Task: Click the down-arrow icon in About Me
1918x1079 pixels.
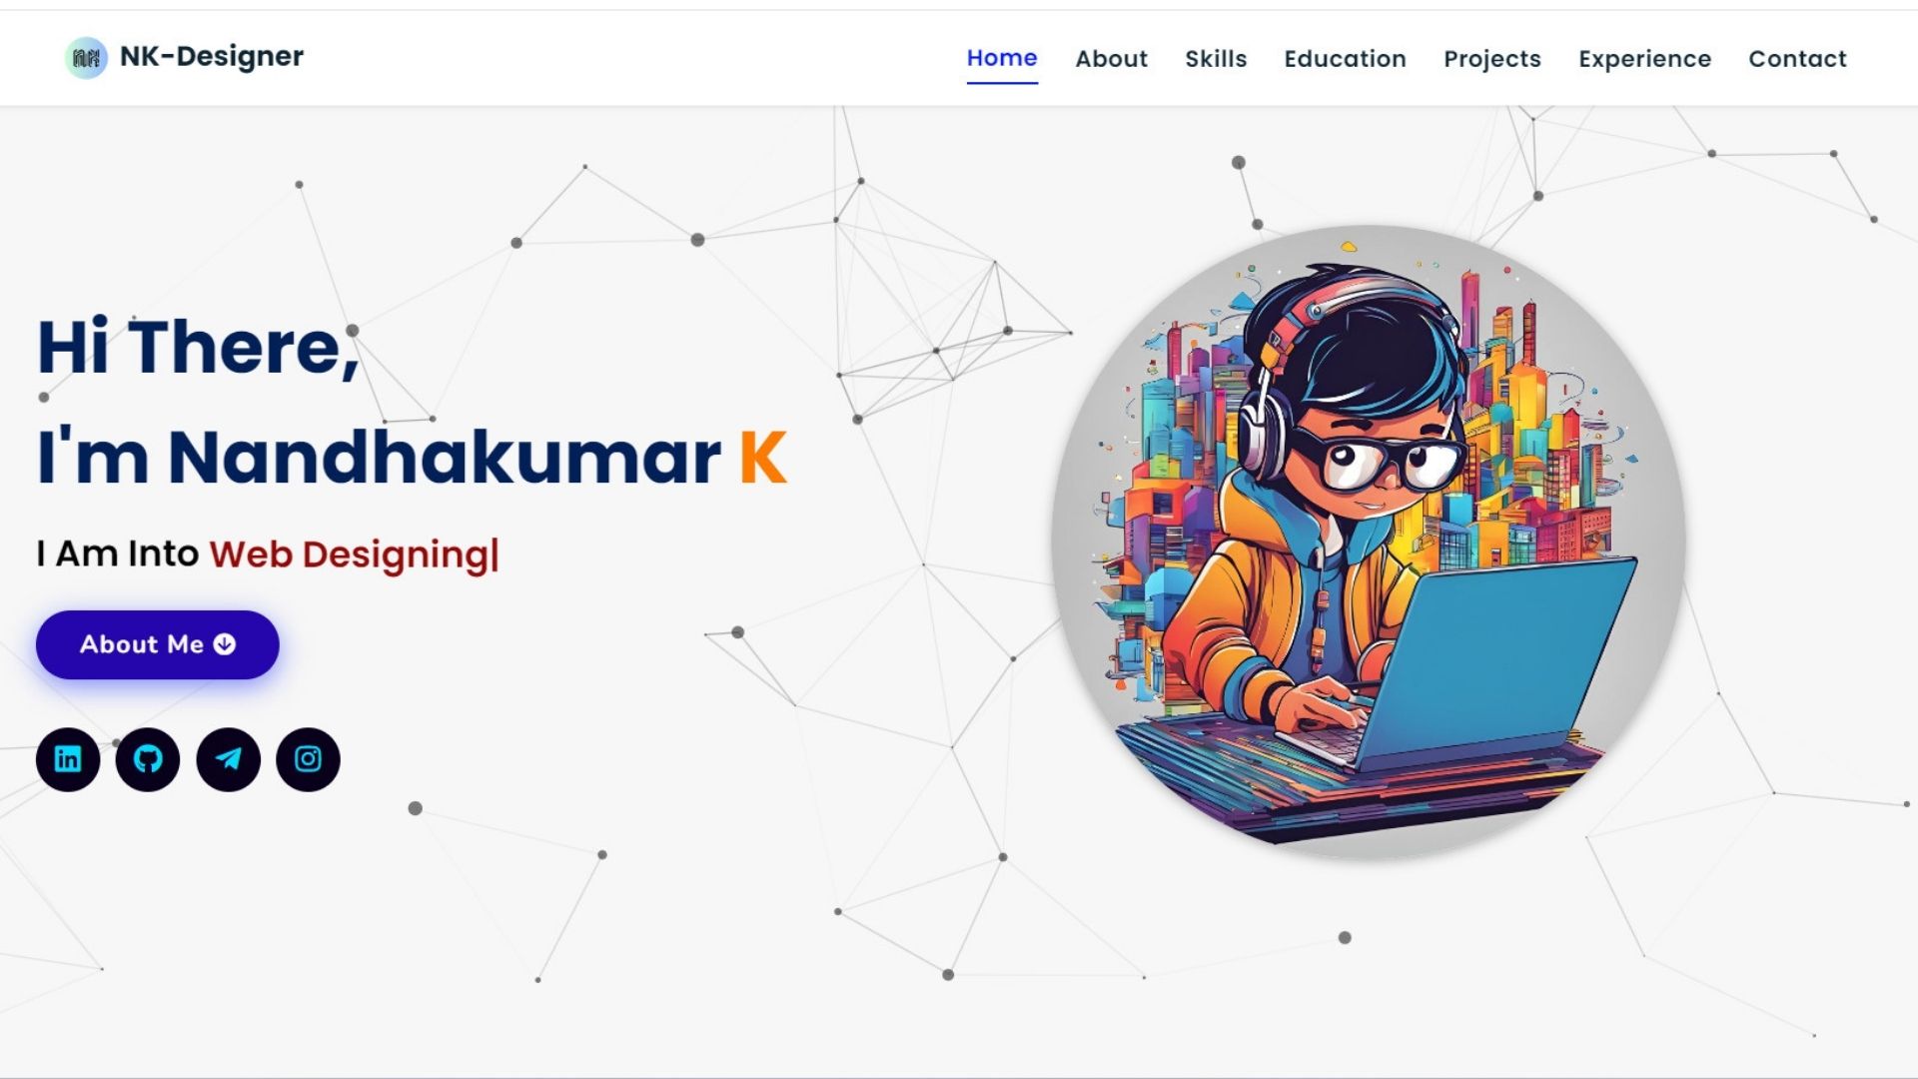Action: [x=225, y=644]
